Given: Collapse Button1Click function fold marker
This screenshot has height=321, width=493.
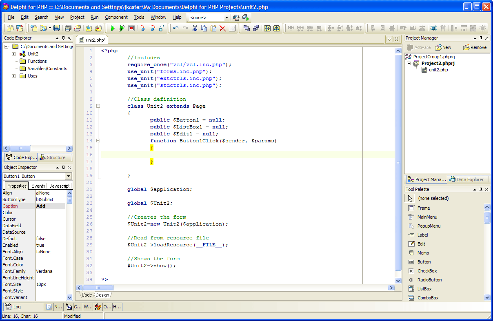Looking at the screenshot, I should [x=98, y=141].
